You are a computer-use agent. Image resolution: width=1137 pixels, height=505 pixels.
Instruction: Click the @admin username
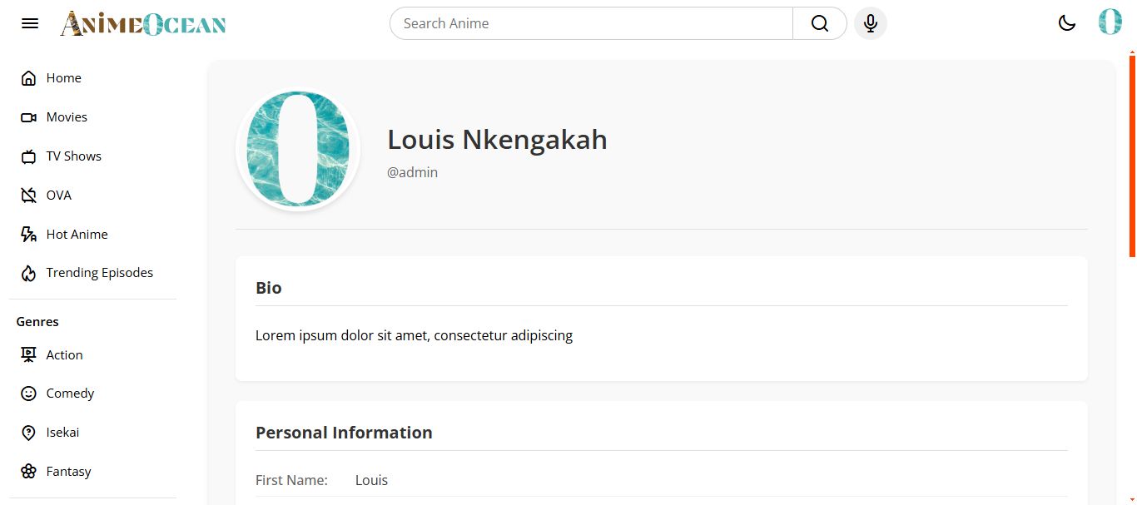413,173
